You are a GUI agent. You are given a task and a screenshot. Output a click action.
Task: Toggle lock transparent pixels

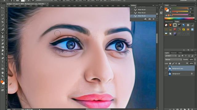click(x=170, y=64)
